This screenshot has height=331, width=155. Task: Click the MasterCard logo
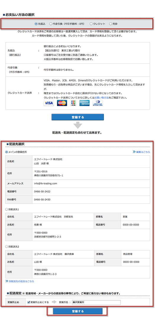(x=62, y=103)
